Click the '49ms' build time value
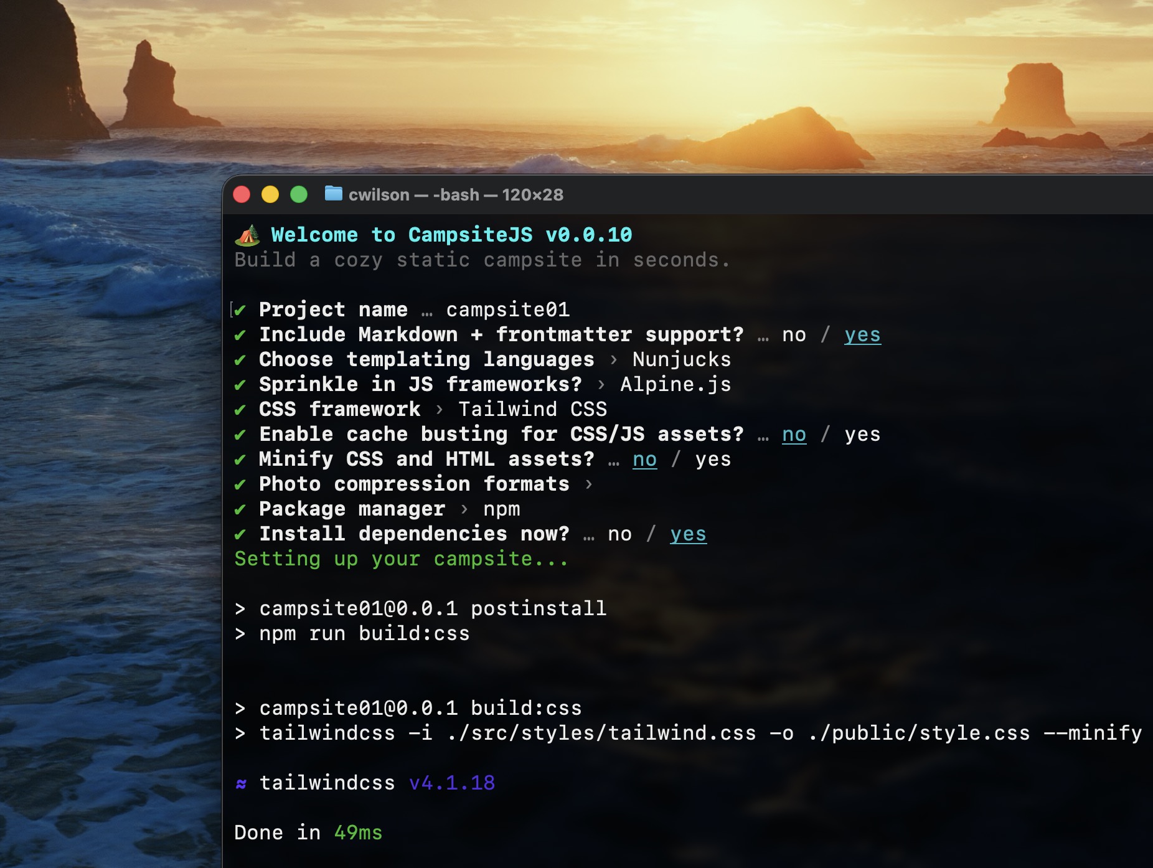1153x868 pixels. 358,833
